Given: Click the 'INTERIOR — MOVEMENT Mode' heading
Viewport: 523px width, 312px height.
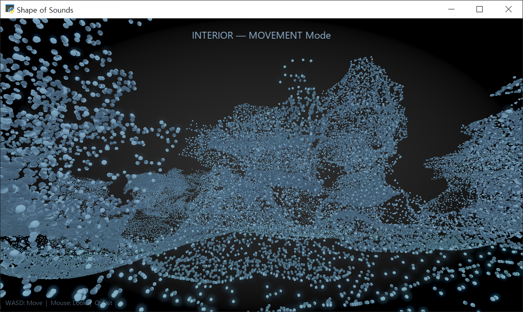Looking at the screenshot, I should coord(261,35).
